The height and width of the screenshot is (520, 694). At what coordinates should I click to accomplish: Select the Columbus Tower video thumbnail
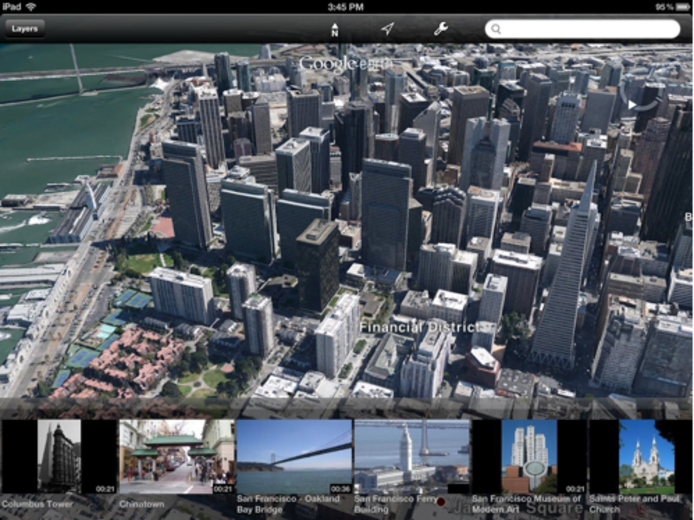tap(59, 455)
